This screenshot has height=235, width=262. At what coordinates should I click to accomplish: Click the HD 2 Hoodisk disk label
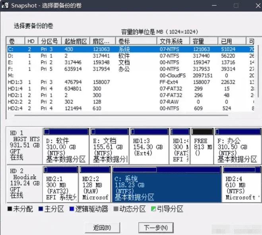pos(25,184)
